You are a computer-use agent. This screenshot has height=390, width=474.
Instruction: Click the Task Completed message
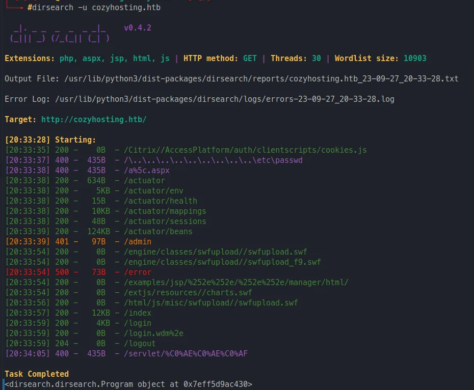37,374
